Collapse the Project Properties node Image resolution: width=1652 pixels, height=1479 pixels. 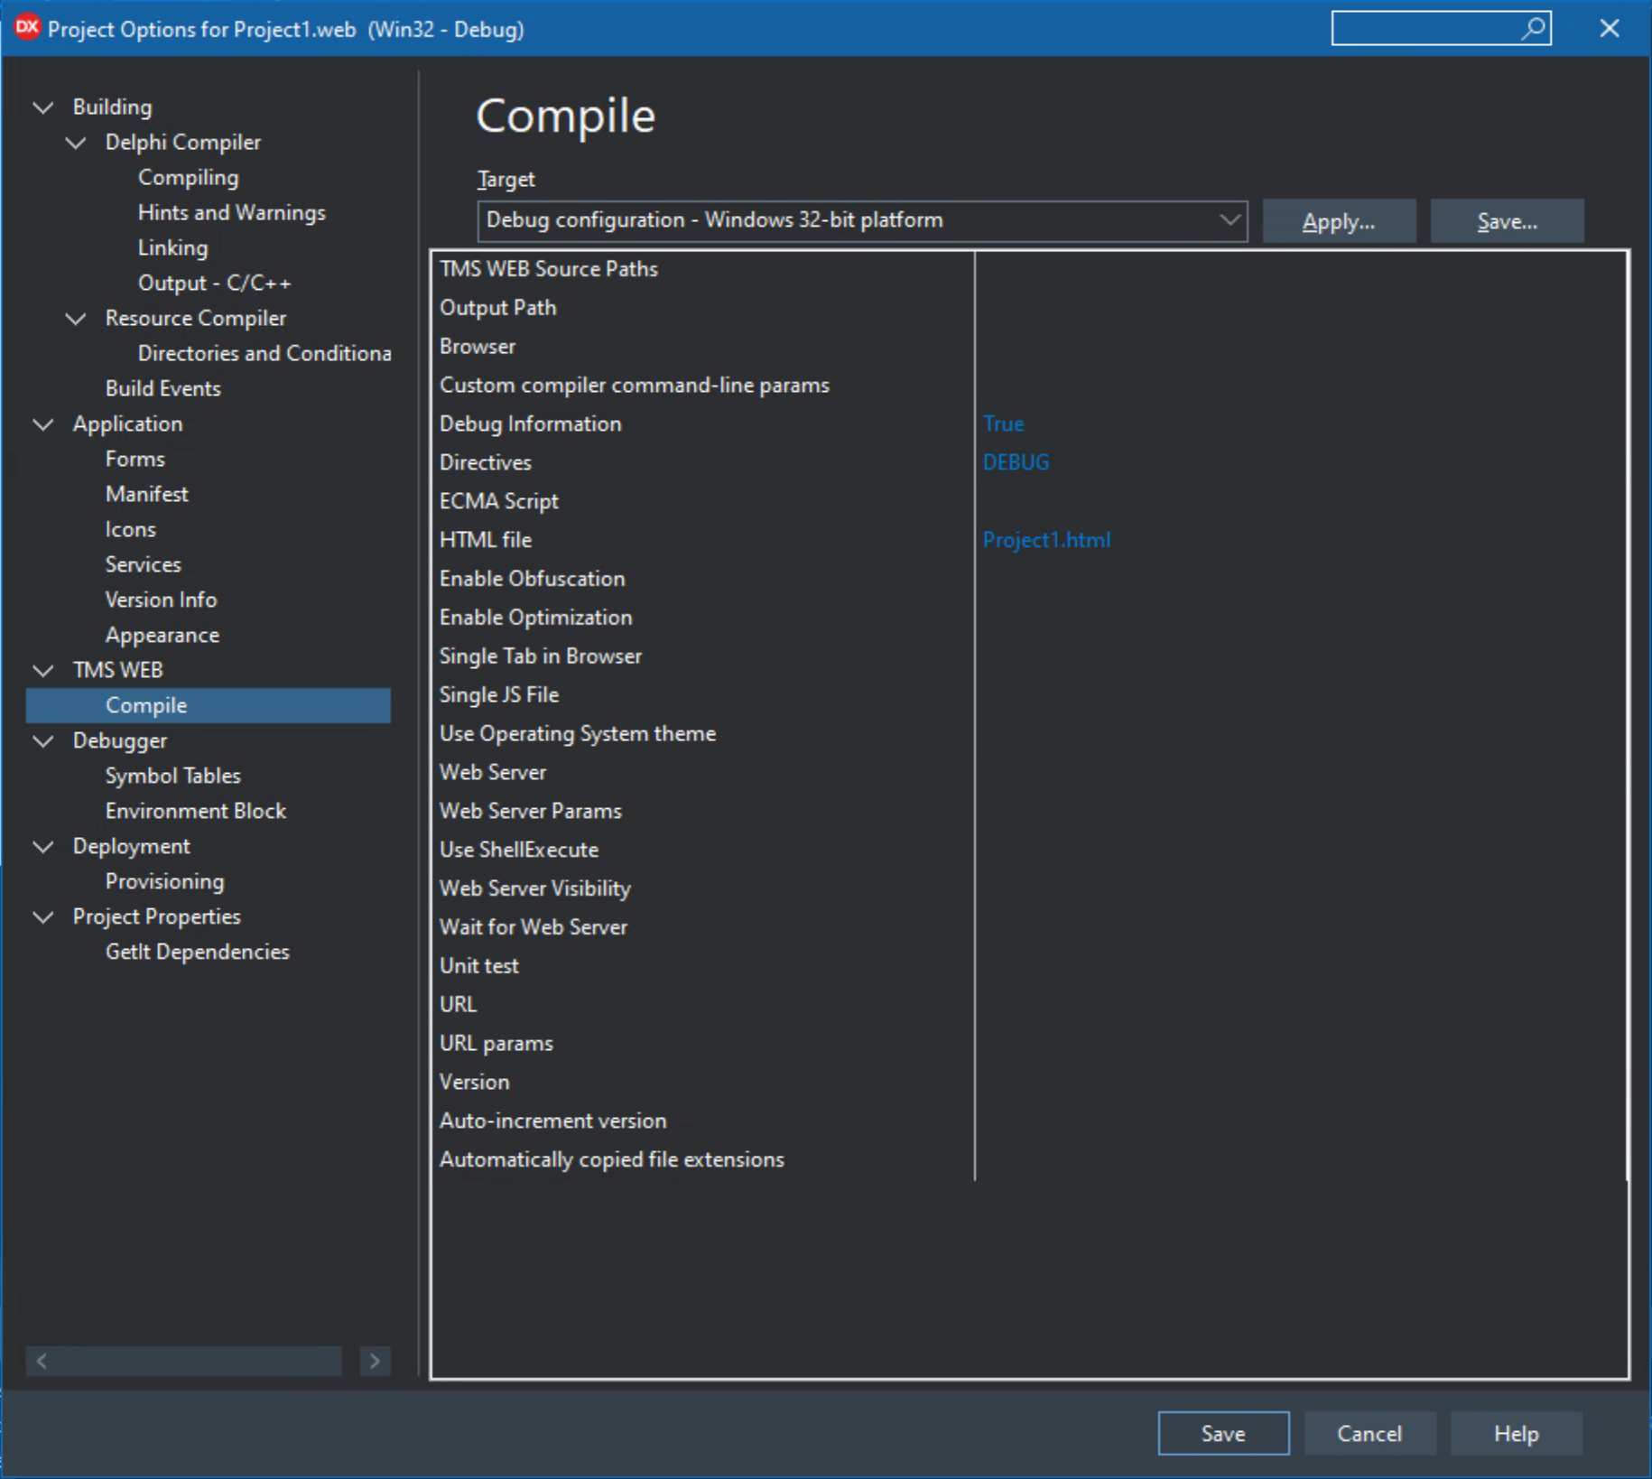pyautogui.click(x=43, y=917)
